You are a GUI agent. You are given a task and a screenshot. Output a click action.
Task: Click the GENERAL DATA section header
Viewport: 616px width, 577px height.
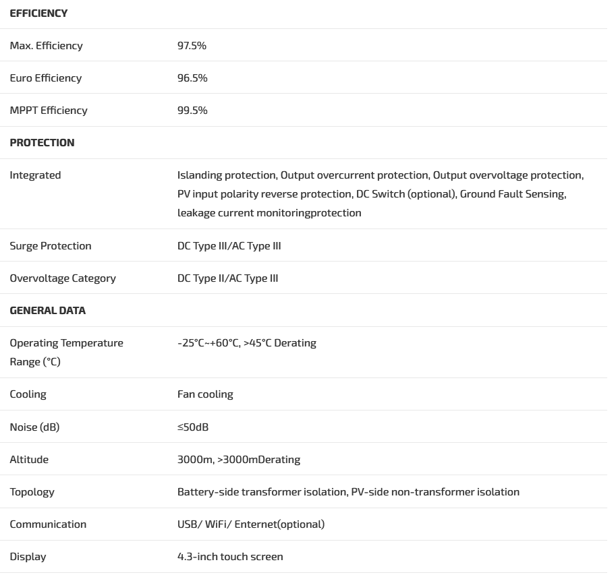[x=47, y=311]
